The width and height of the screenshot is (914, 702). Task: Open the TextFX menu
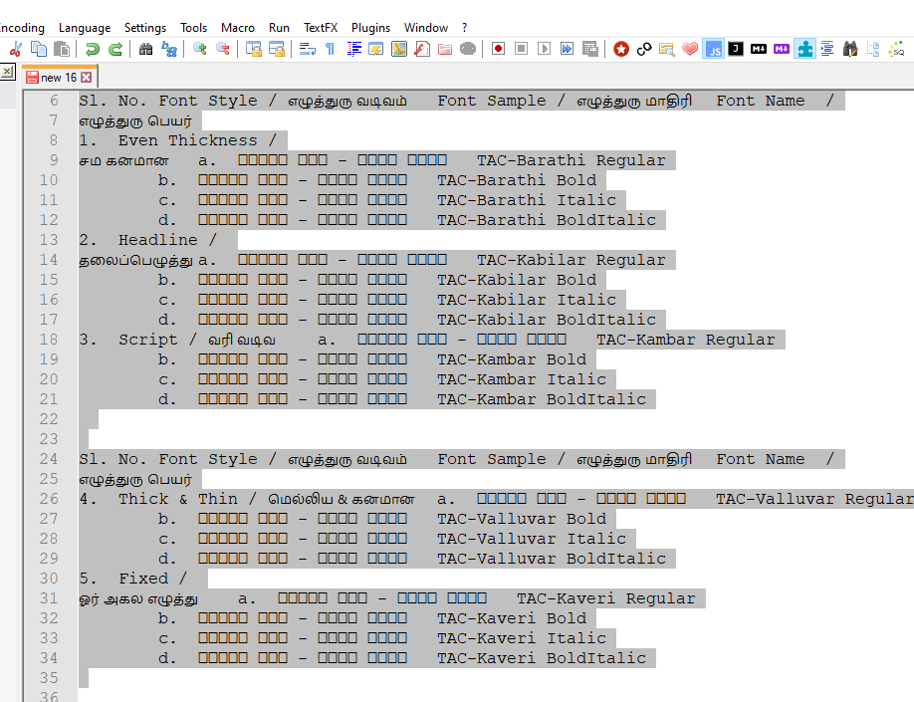(x=321, y=28)
